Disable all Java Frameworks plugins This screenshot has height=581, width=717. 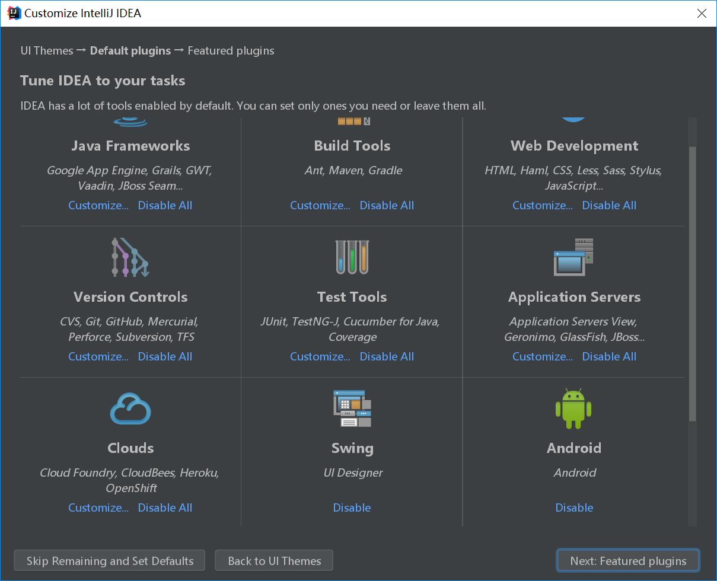click(165, 205)
